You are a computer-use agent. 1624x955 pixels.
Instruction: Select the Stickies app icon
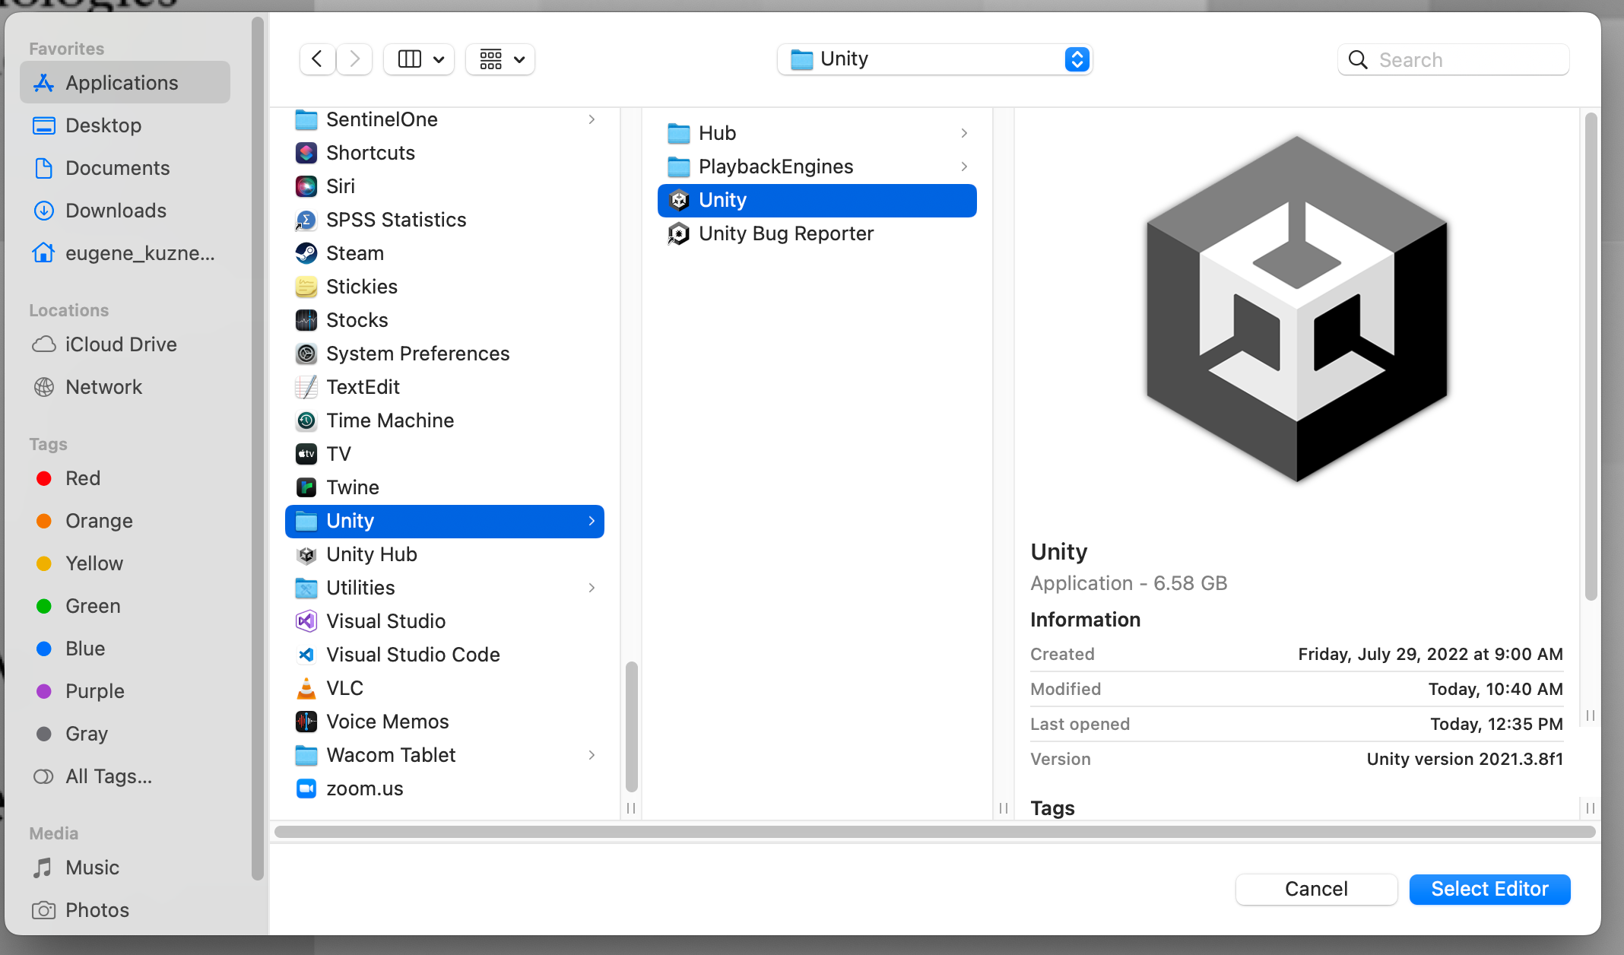tap(306, 287)
